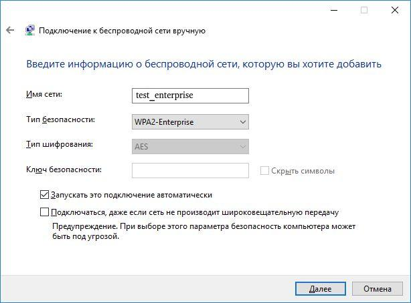411x303 pixels.
Task: Click 'Далее' to continue
Action: pos(320,289)
